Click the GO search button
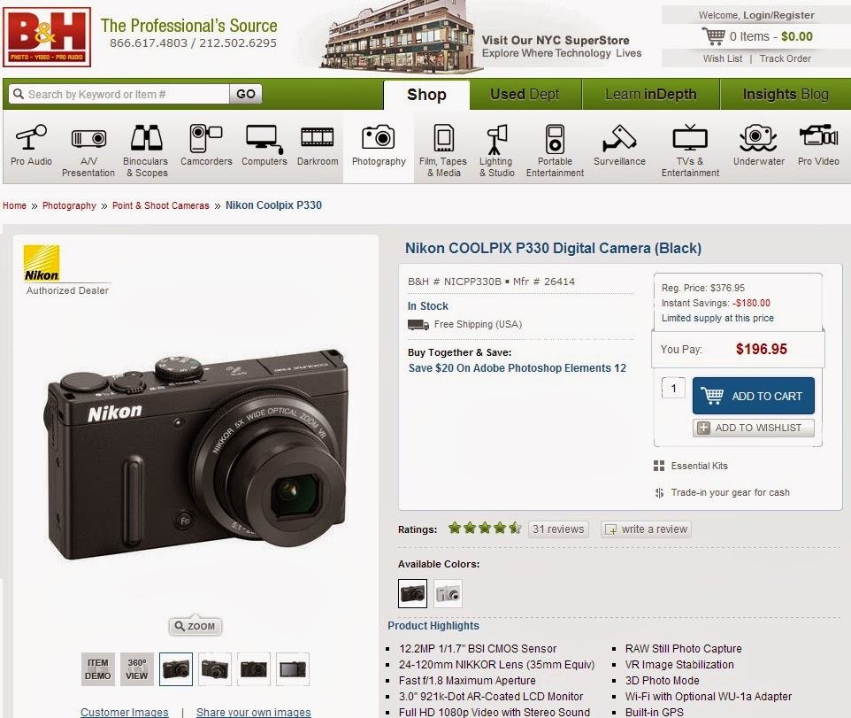Image resolution: width=851 pixels, height=718 pixels. coord(246,94)
